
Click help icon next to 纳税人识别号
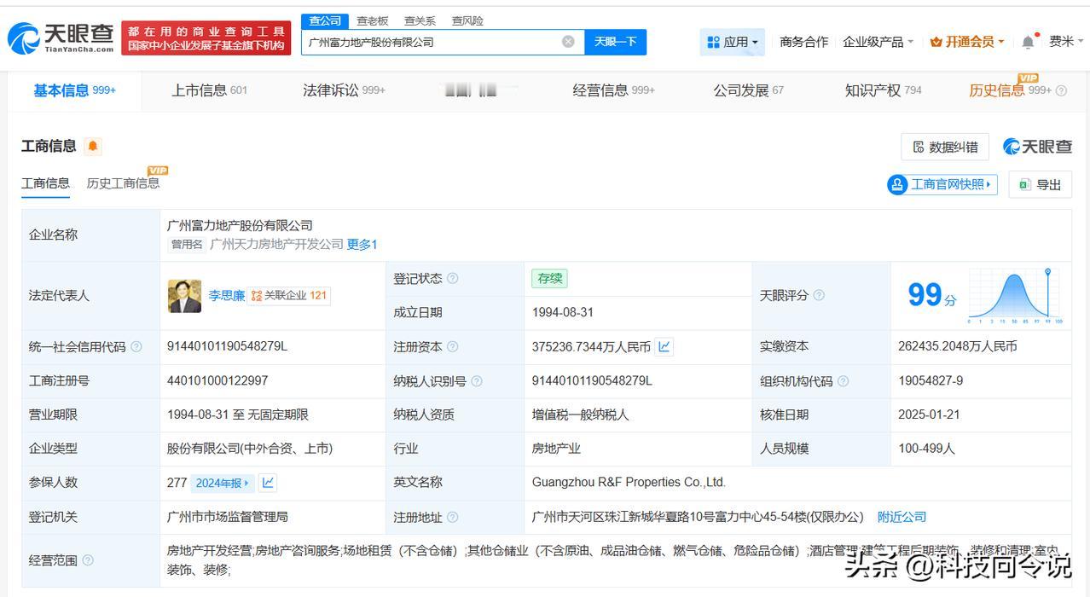tap(477, 381)
